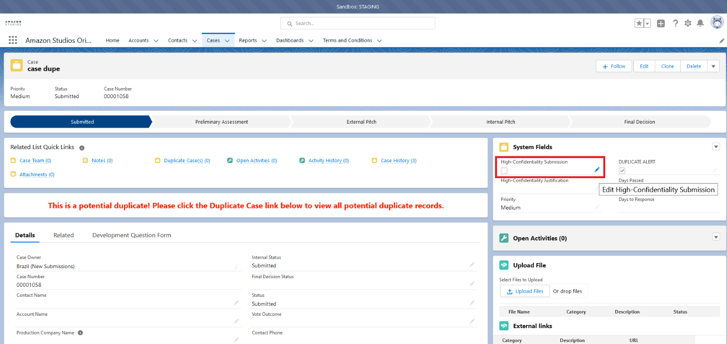727x344 pixels.
Task: Open the Open Activities panel dropdown
Action: (x=716, y=237)
